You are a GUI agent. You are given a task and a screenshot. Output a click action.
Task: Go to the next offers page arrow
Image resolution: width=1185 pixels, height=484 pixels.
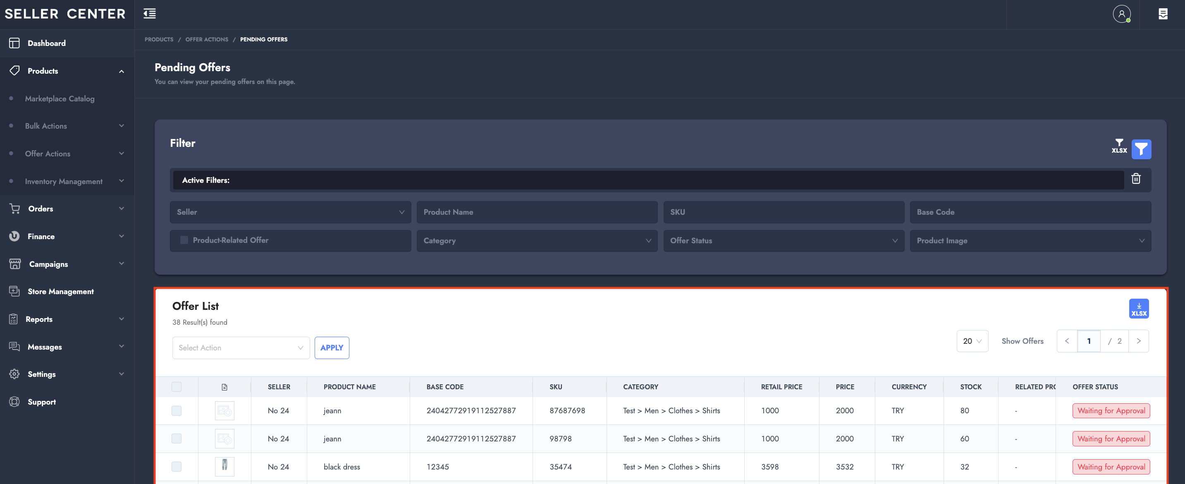pos(1138,341)
